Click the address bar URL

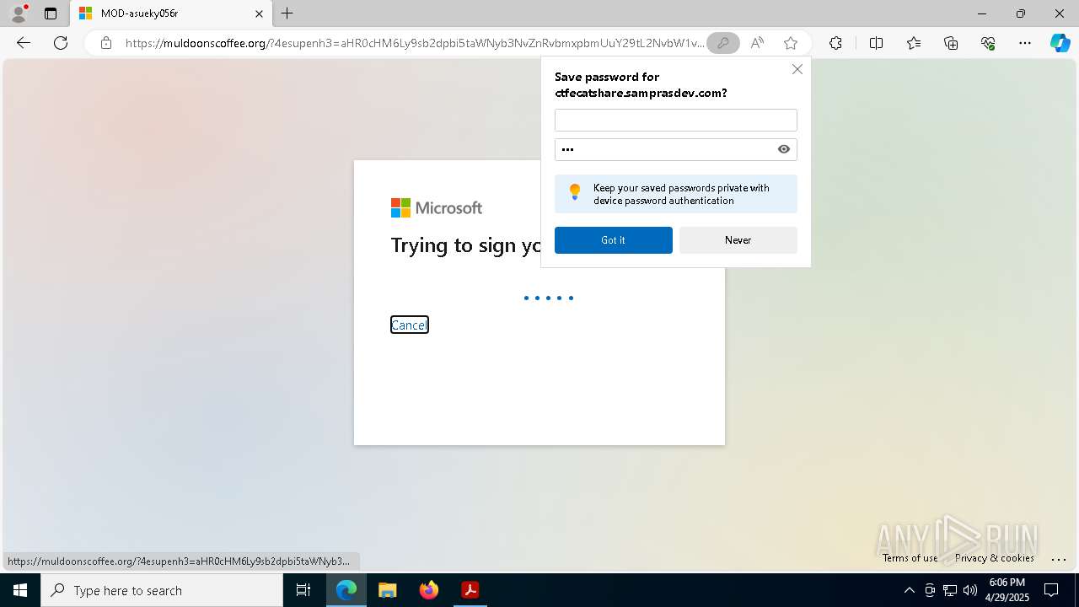click(415, 43)
